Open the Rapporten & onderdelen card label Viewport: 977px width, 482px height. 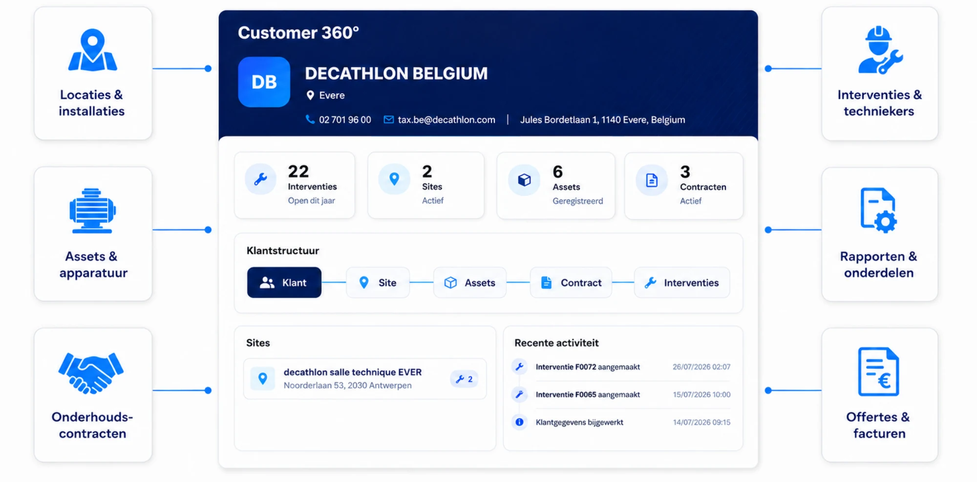[x=879, y=264]
